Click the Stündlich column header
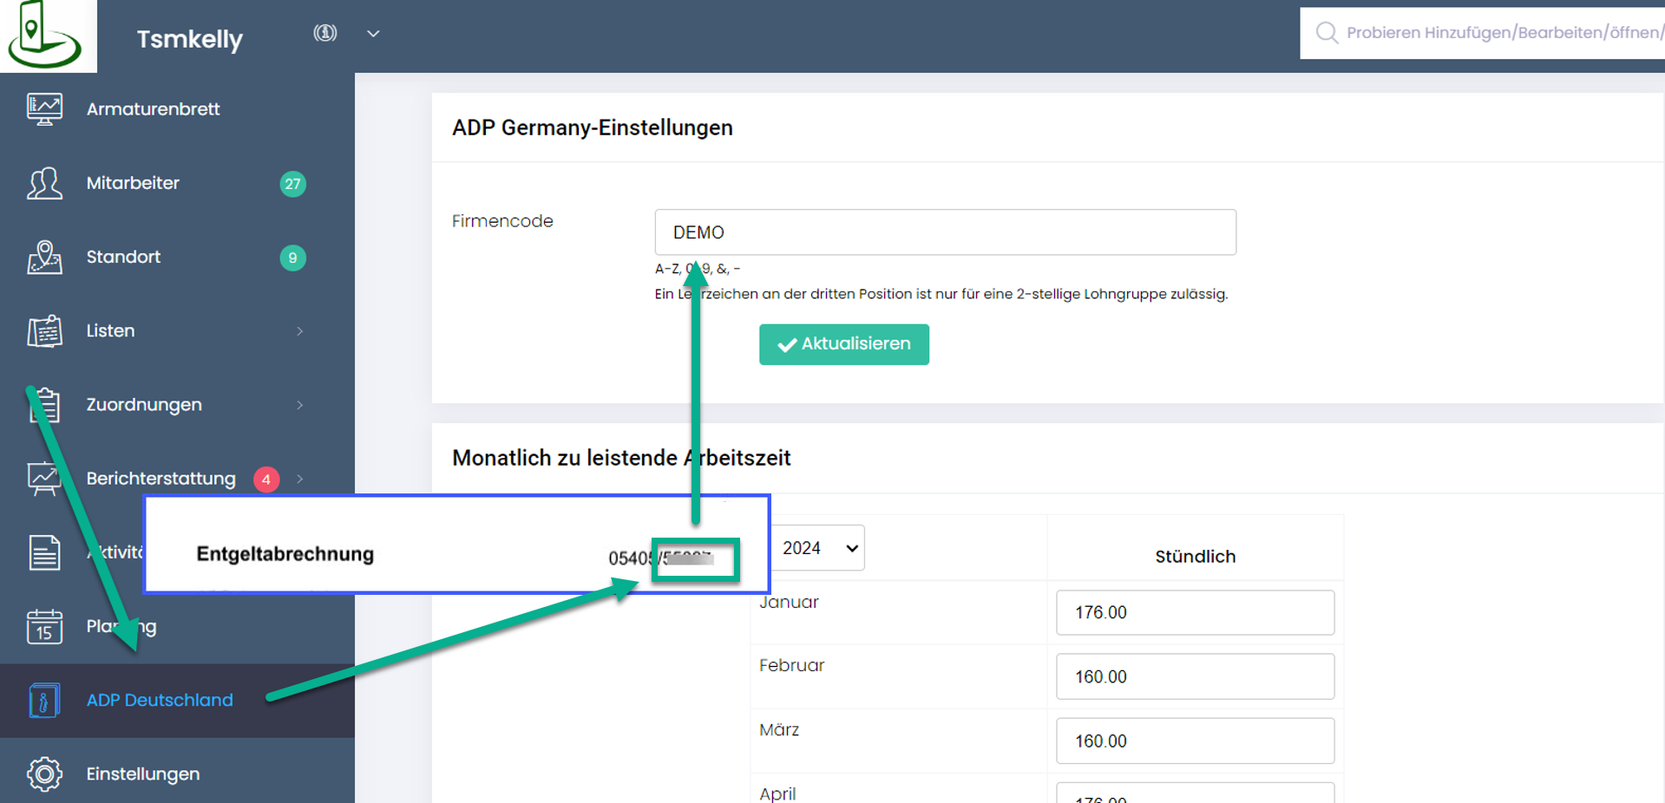This screenshot has width=1665, height=803. (1195, 557)
